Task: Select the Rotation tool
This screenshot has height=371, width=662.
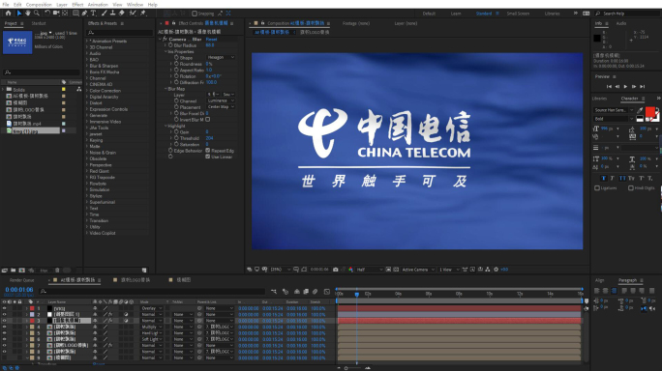Action: point(47,14)
